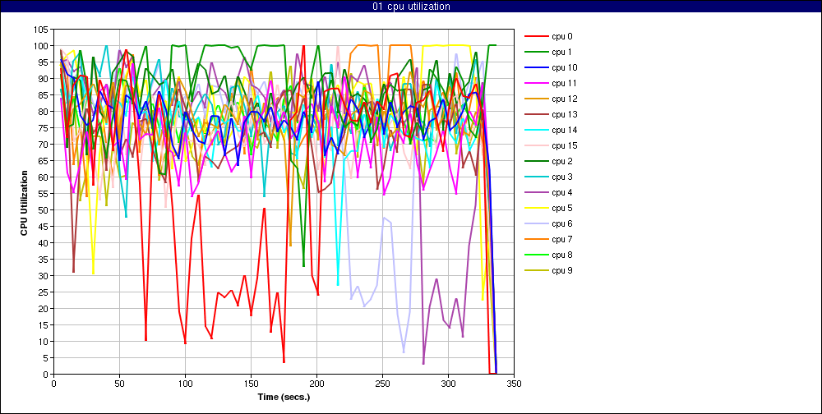The height and width of the screenshot is (414, 822).
Task: Click the red line swatch for cpu 0
Action: pyautogui.click(x=536, y=36)
